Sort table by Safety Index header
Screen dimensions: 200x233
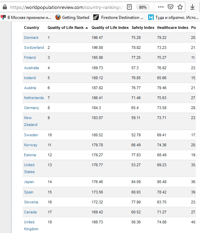143,28
